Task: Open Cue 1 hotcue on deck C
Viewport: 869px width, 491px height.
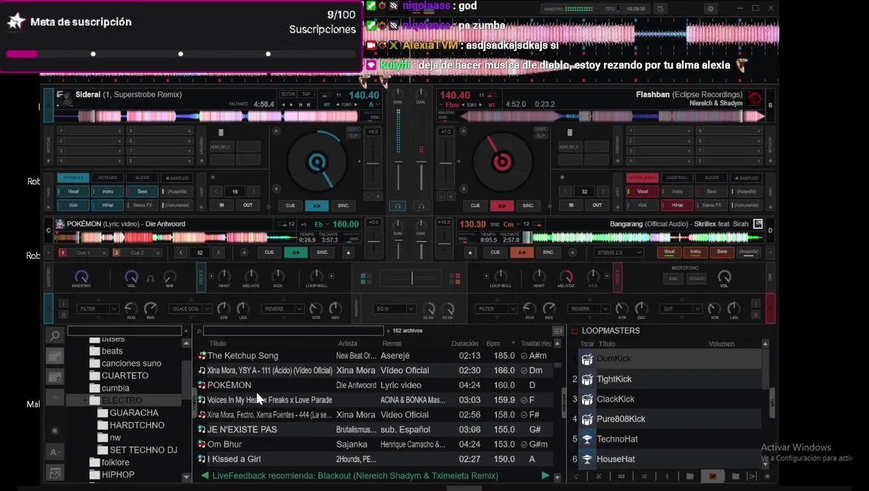Action: coord(83,252)
